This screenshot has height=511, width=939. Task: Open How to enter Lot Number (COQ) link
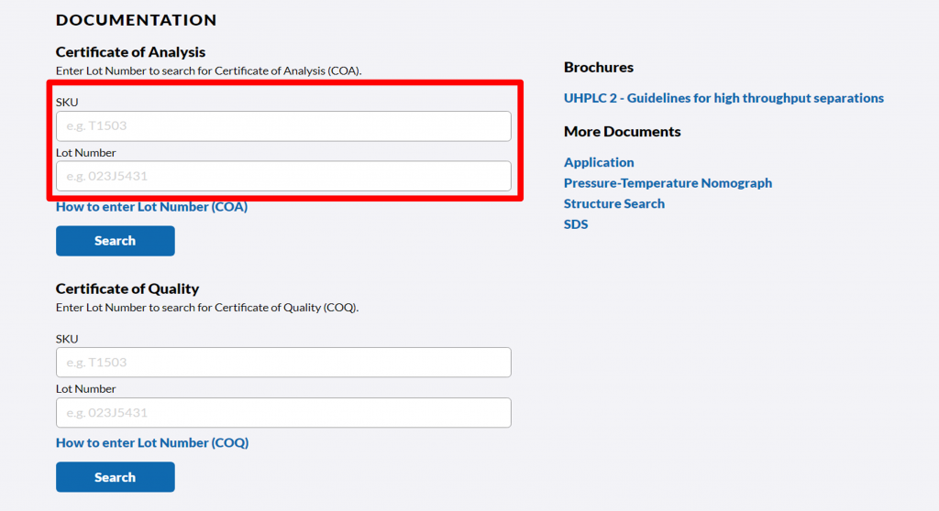152,443
